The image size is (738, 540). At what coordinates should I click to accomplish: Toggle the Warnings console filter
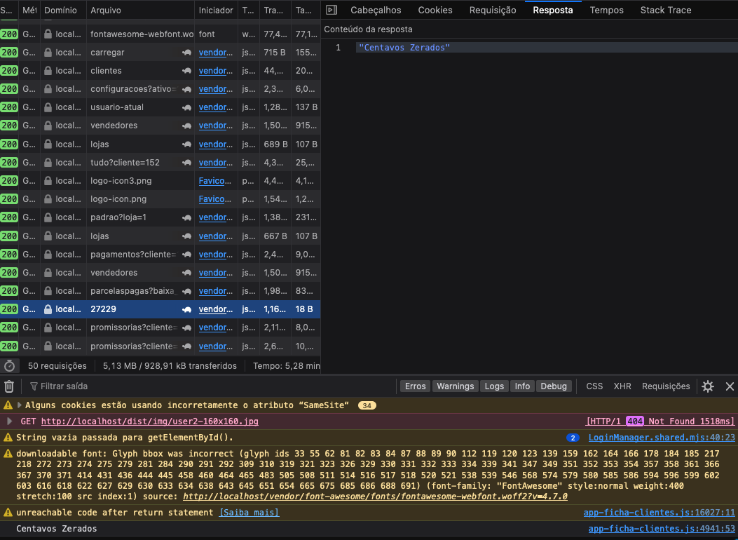(455, 386)
